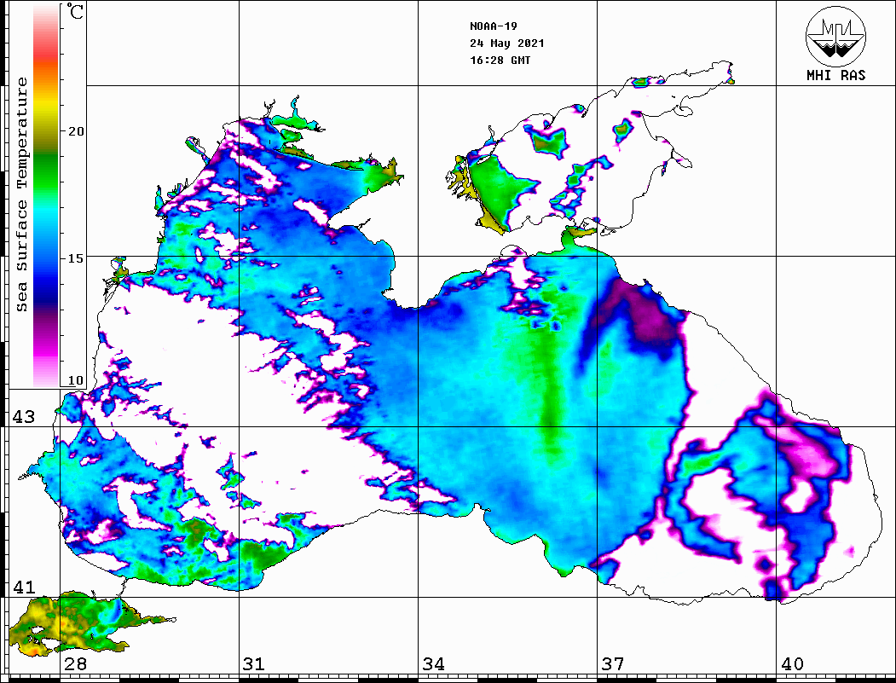This screenshot has width=896, height=683.
Task: Click latitude label '41'
Action: click(x=24, y=587)
